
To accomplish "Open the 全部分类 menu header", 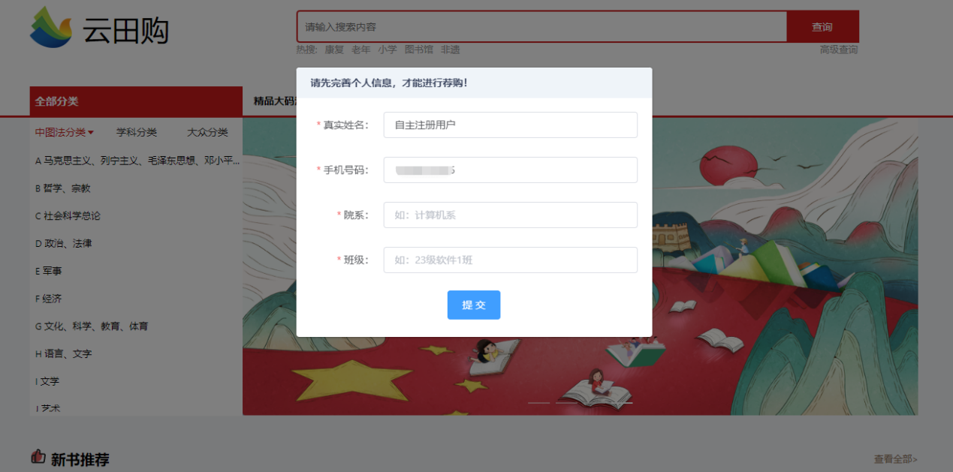I will [x=136, y=101].
